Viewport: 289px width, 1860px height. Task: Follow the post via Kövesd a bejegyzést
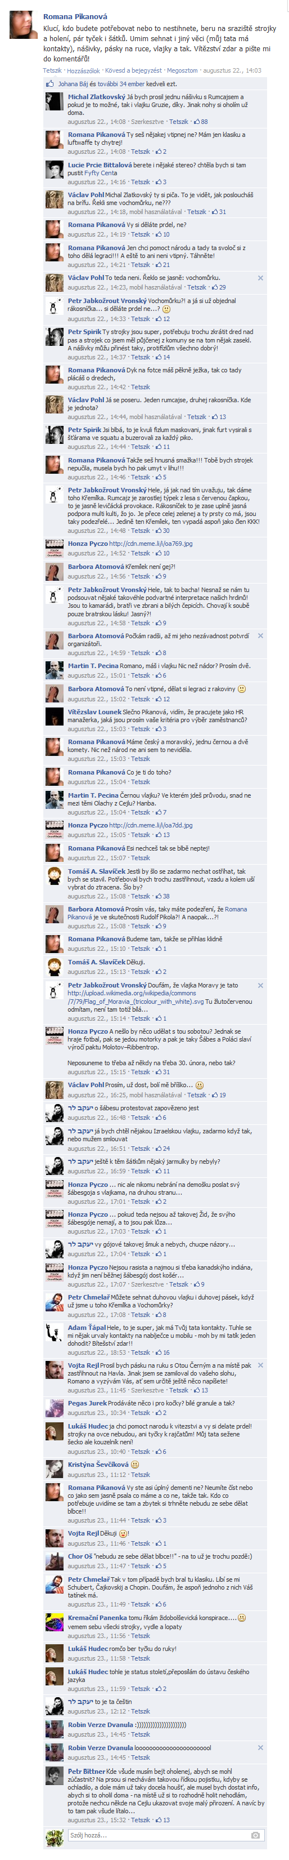coord(133,71)
